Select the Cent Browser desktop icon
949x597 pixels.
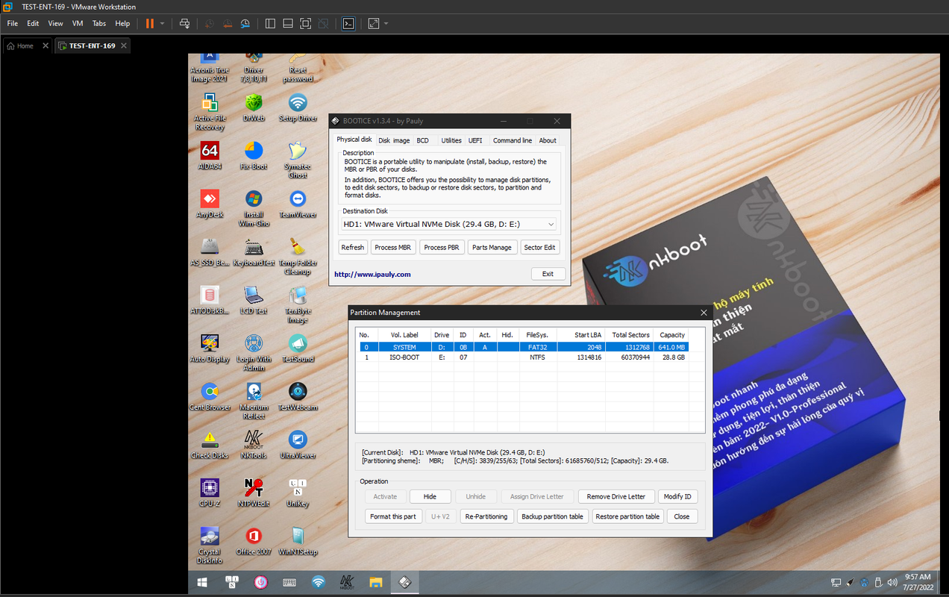[210, 396]
